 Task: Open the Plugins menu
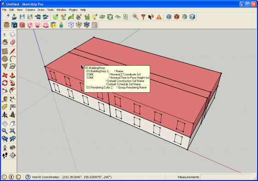tap(73, 10)
